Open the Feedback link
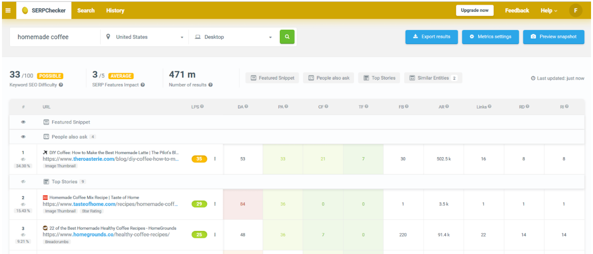The width and height of the screenshot is (593, 254). [517, 10]
